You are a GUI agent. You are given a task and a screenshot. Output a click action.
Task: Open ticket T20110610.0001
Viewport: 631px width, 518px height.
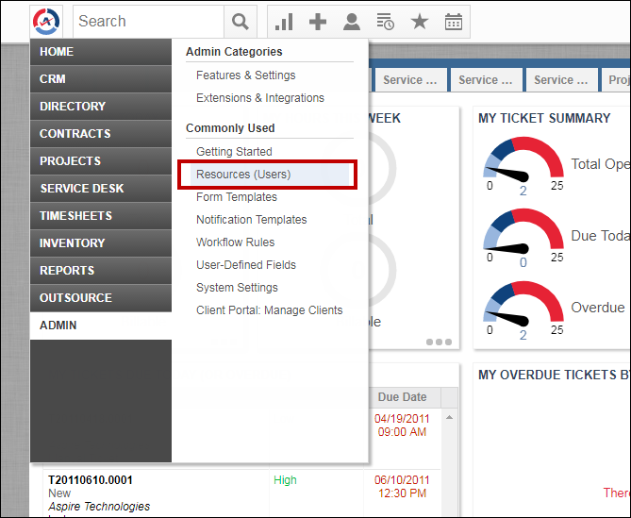(x=91, y=480)
